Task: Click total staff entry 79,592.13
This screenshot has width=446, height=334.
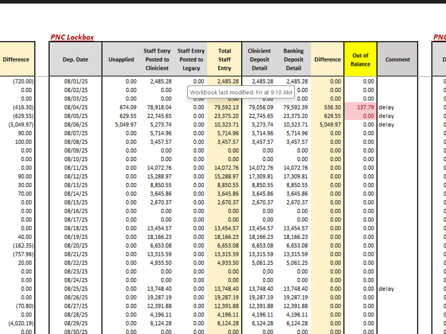Action: coord(227,107)
